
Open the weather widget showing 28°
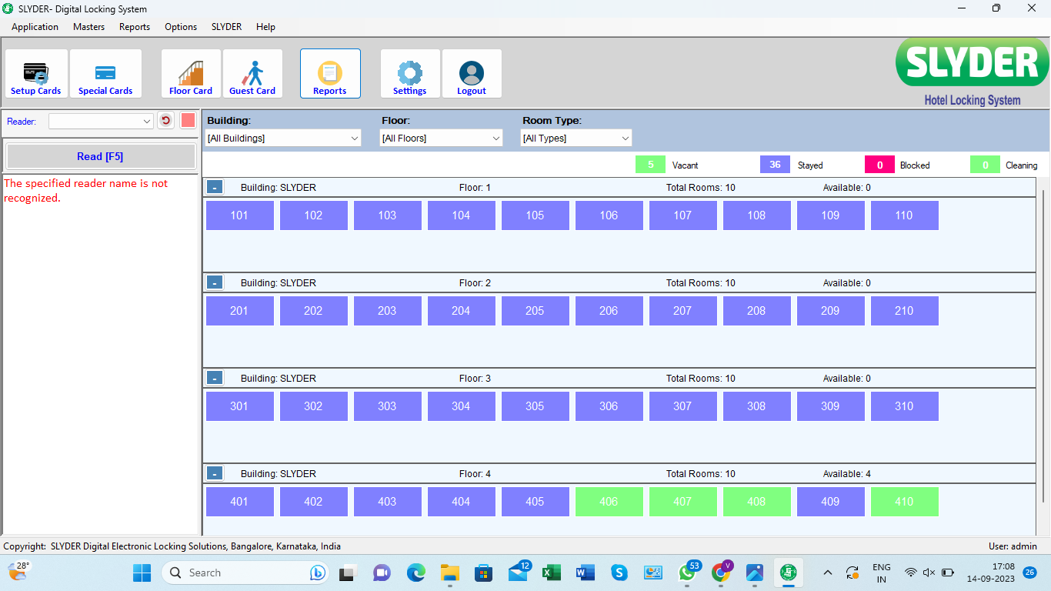pos(18,571)
